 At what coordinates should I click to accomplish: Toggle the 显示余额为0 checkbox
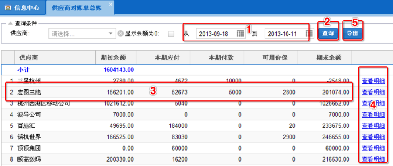click(x=171, y=34)
